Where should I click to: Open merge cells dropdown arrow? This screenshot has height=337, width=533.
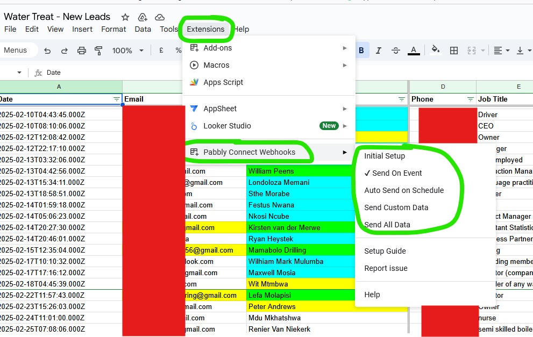click(x=482, y=51)
